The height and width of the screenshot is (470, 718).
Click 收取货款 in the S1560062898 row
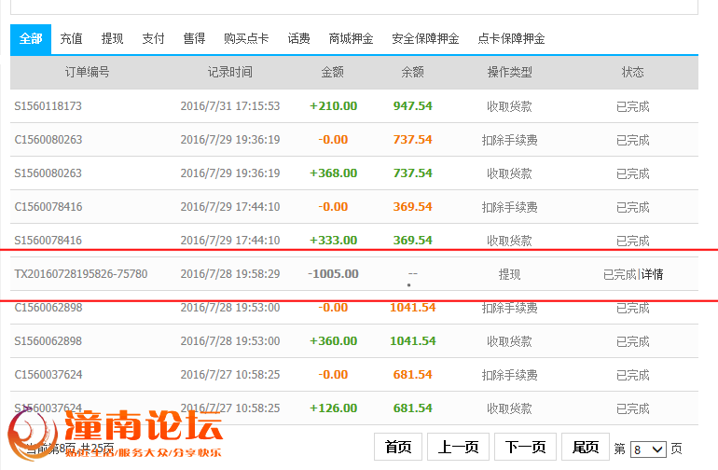pyautogui.click(x=510, y=341)
